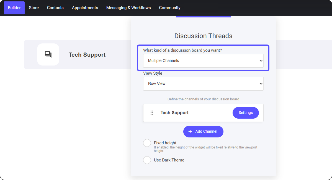The height and width of the screenshot is (180, 332).
Task: Click the chat bubbles discussion icon
Action: (x=48, y=54)
